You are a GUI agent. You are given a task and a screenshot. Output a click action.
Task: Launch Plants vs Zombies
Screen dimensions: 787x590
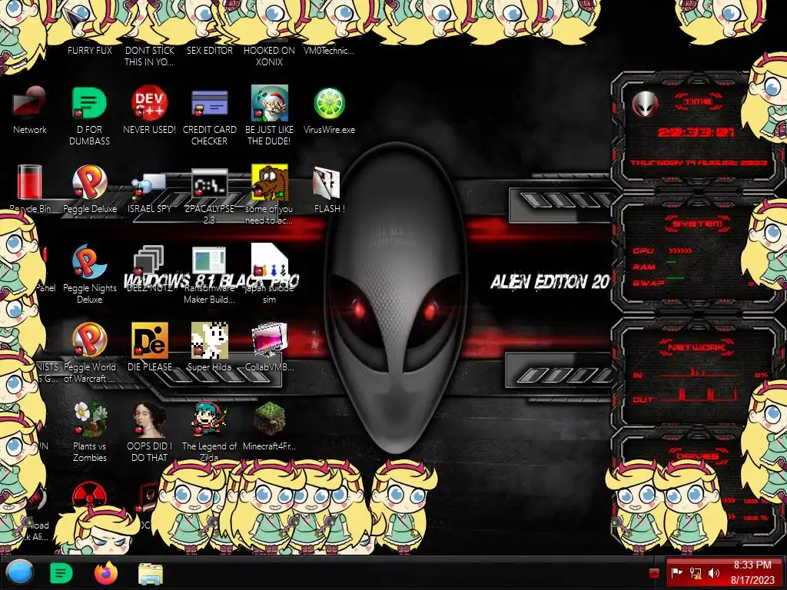(89, 419)
